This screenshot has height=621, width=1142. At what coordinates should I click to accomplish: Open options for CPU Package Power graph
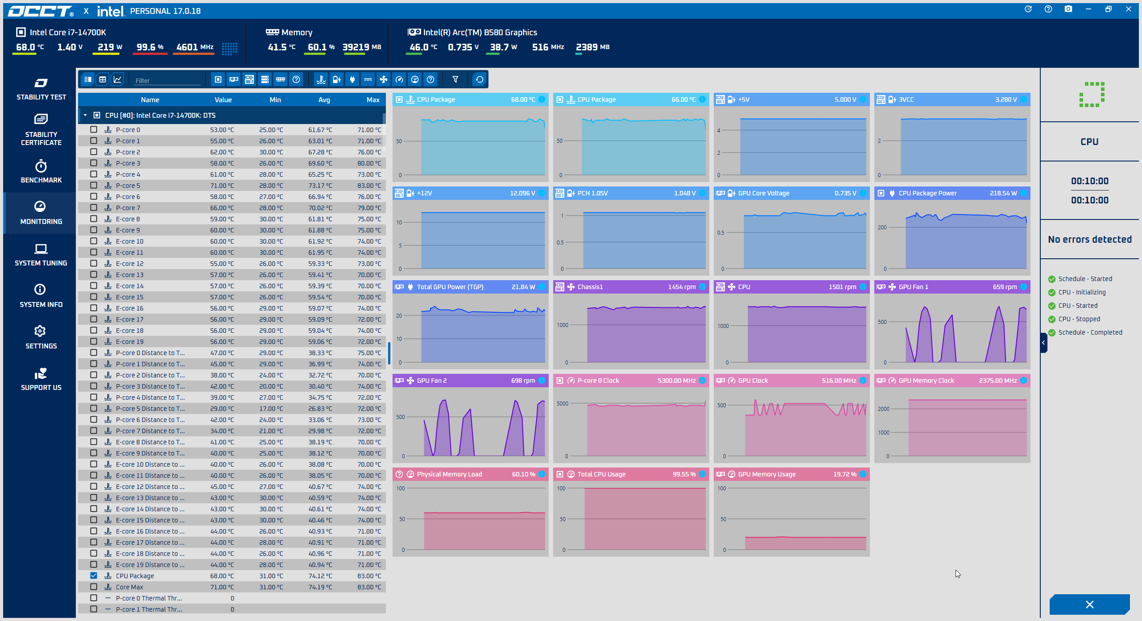tap(1024, 193)
